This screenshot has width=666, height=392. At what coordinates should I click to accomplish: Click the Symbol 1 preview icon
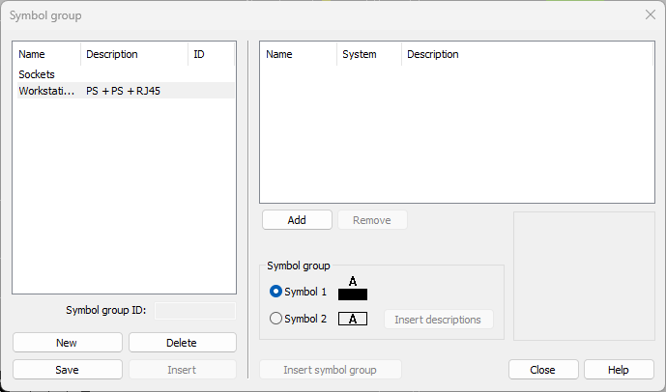tap(353, 289)
